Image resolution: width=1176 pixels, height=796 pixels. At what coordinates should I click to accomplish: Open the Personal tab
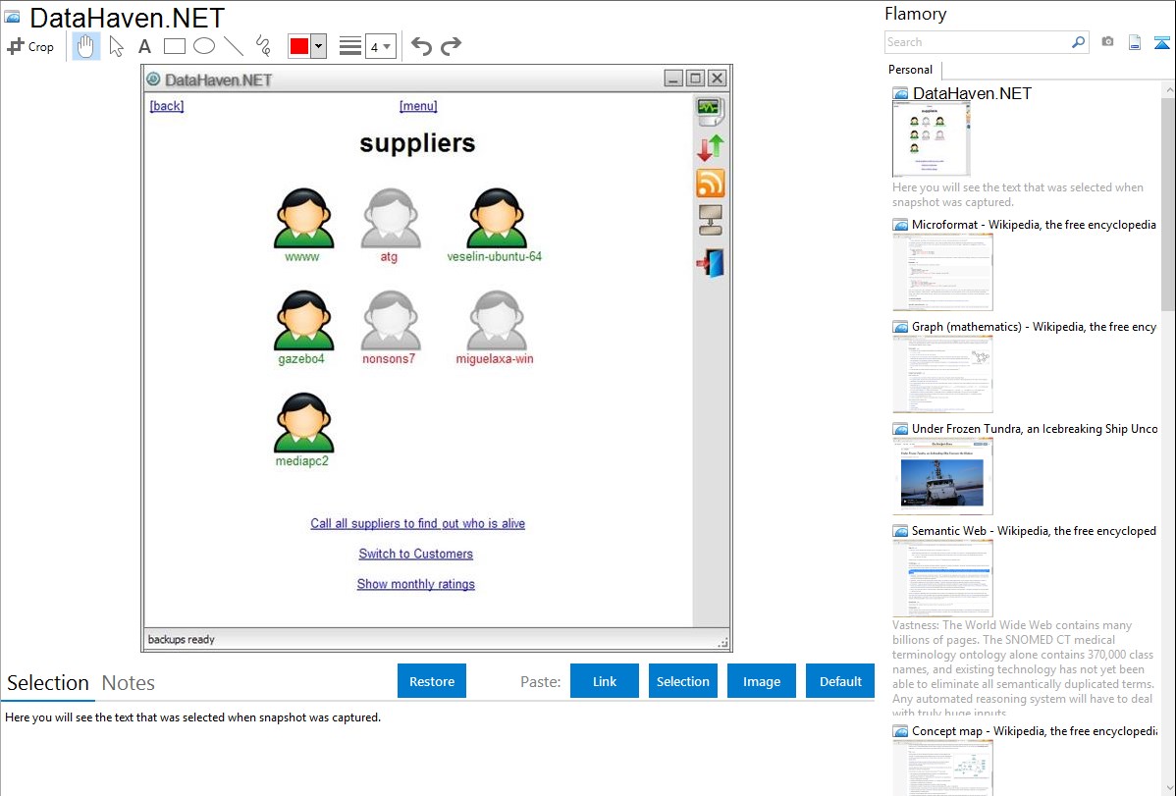coord(911,70)
